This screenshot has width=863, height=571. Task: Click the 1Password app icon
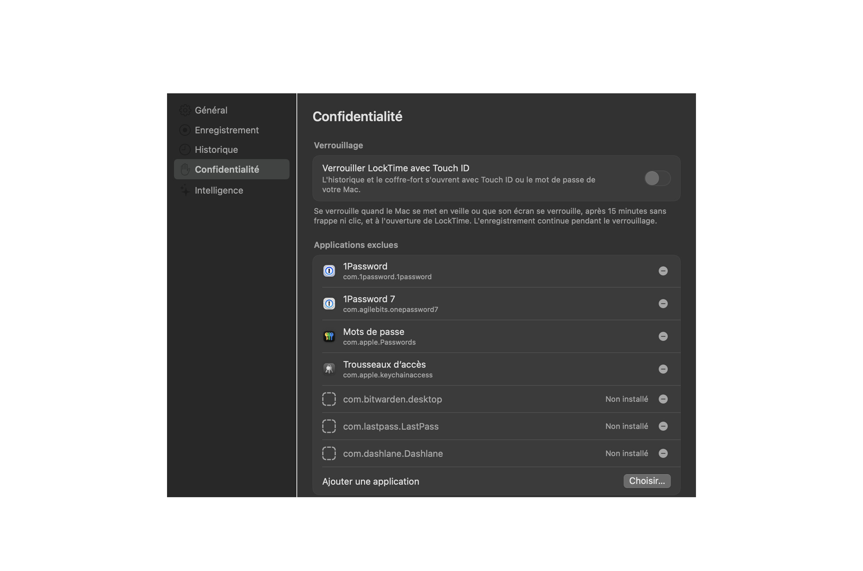coord(329,271)
